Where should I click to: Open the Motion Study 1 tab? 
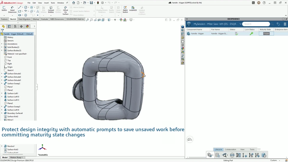click(x=16, y=157)
